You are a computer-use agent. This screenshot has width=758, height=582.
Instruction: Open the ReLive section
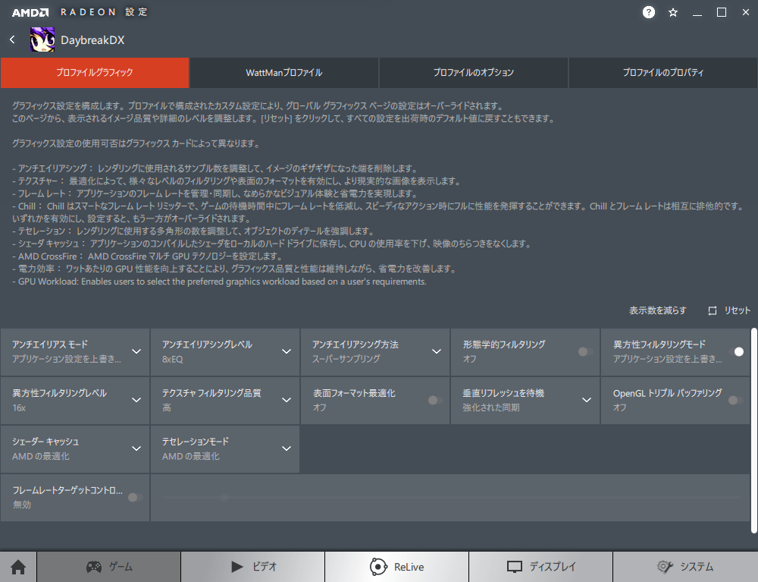pyautogui.click(x=396, y=567)
